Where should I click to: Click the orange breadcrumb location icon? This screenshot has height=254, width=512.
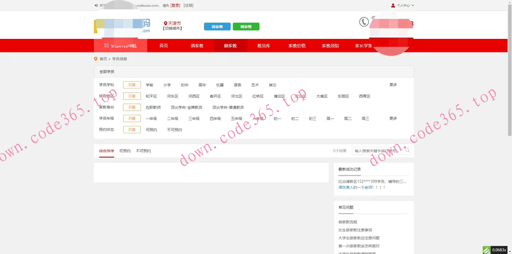[x=96, y=59]
